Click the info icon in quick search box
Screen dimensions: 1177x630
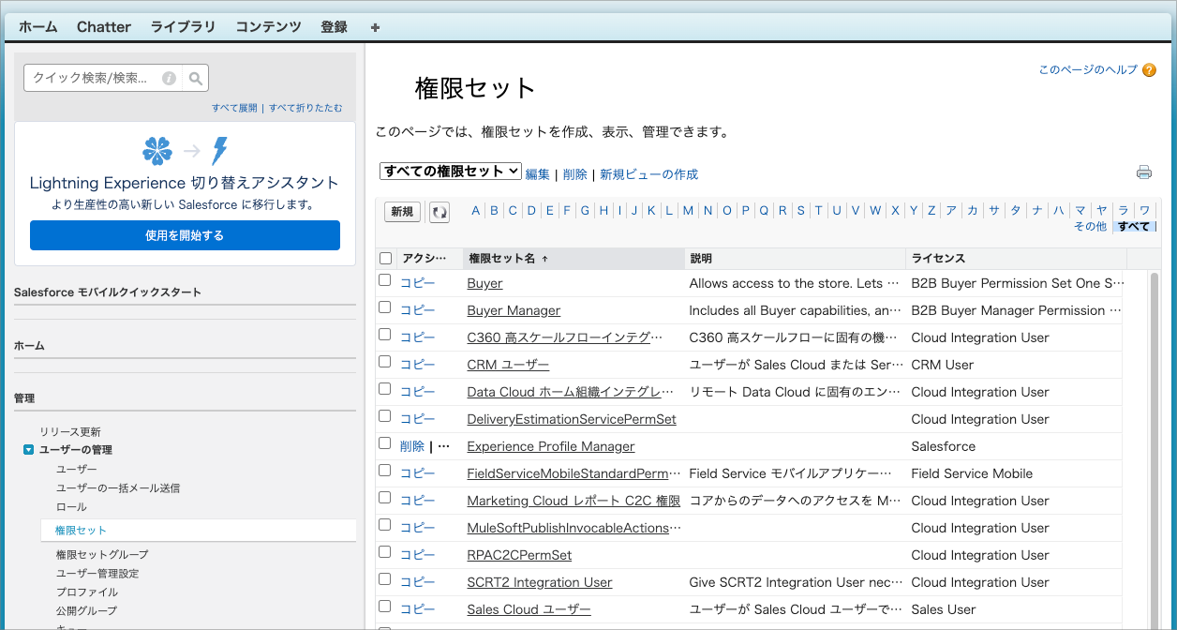pyautogui.click(x=170, y=79)
